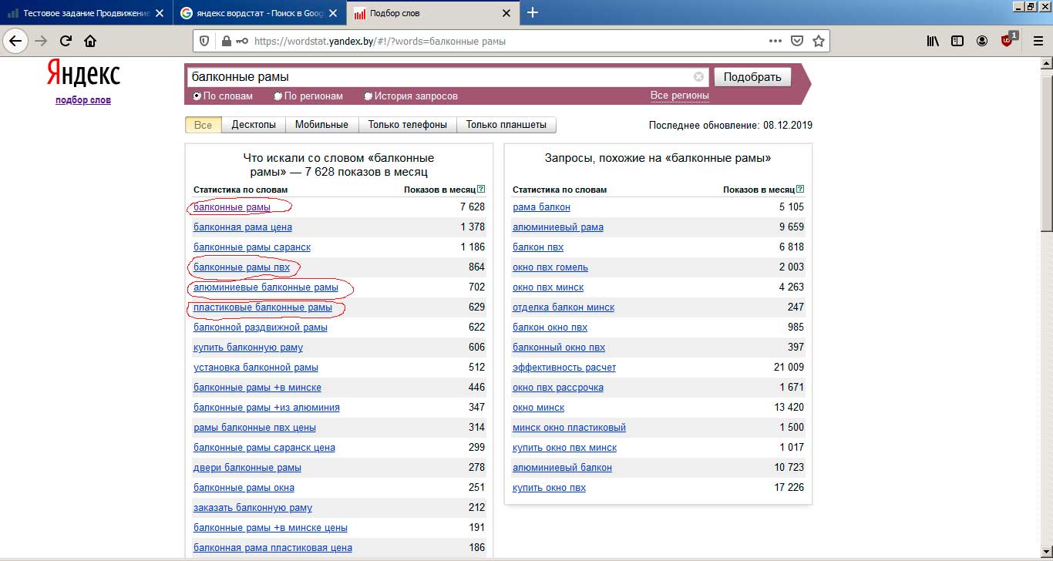The height and width of the screenshot is (561, 1053).
Task: Click the Яндекс logo
Action: (83, 74)
